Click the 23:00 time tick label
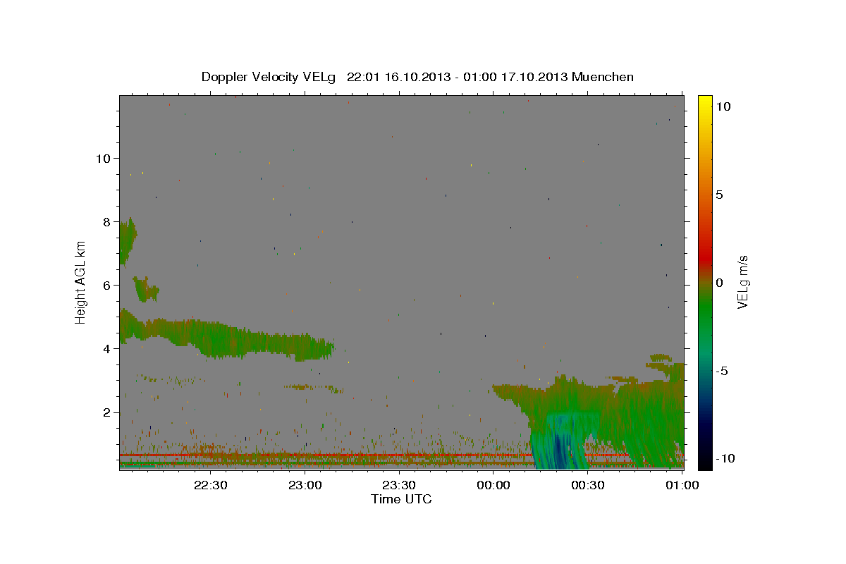Image resolution: width=846 pixels, height=564 pixels. (305, 485)
